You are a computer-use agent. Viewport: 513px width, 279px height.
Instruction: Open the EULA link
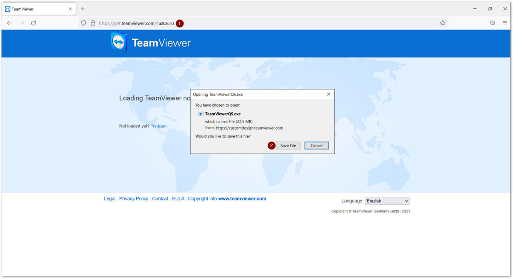point(178,199)
